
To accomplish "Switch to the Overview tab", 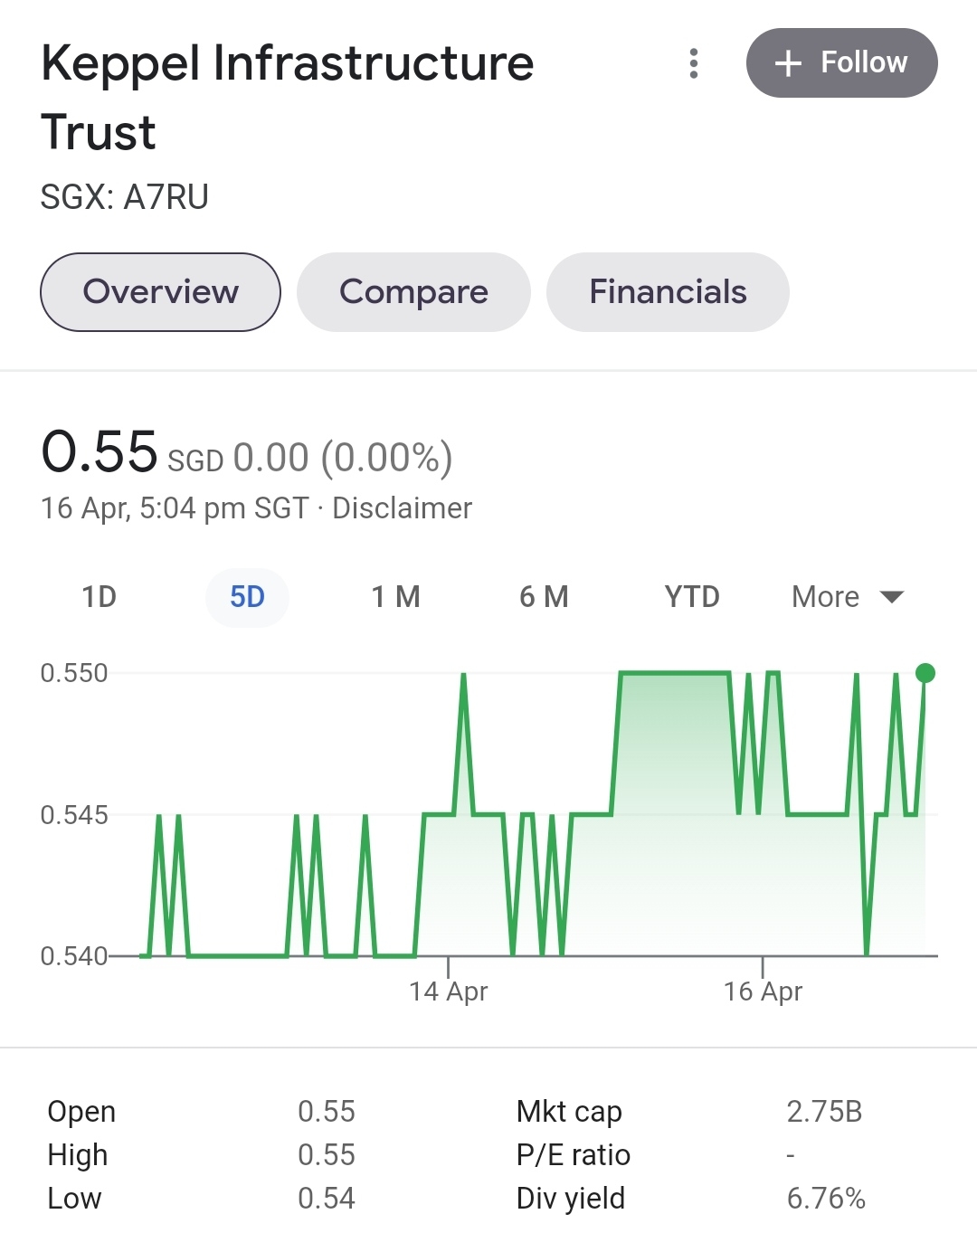I will click(x=160, y=292).
